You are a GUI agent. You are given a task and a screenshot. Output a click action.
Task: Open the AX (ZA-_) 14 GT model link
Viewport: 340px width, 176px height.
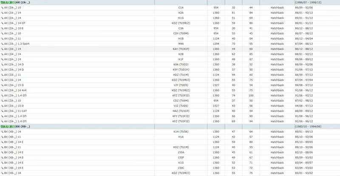15,23
